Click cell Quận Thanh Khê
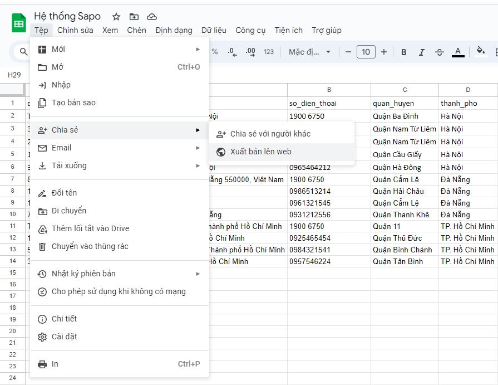 [x=405, y=215]
